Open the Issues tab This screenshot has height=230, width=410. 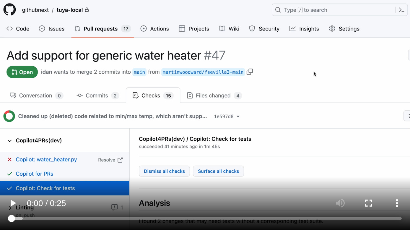coord(52,29)
